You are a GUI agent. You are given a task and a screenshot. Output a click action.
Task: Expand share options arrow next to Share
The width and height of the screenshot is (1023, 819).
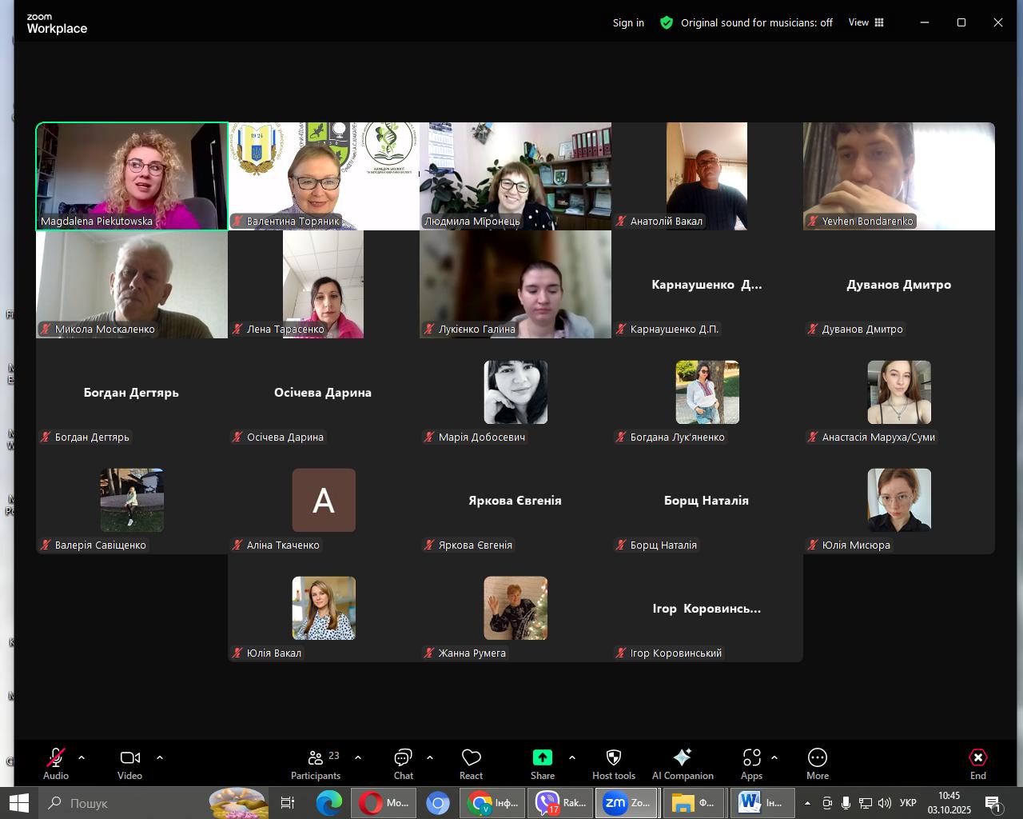[572, 757]
